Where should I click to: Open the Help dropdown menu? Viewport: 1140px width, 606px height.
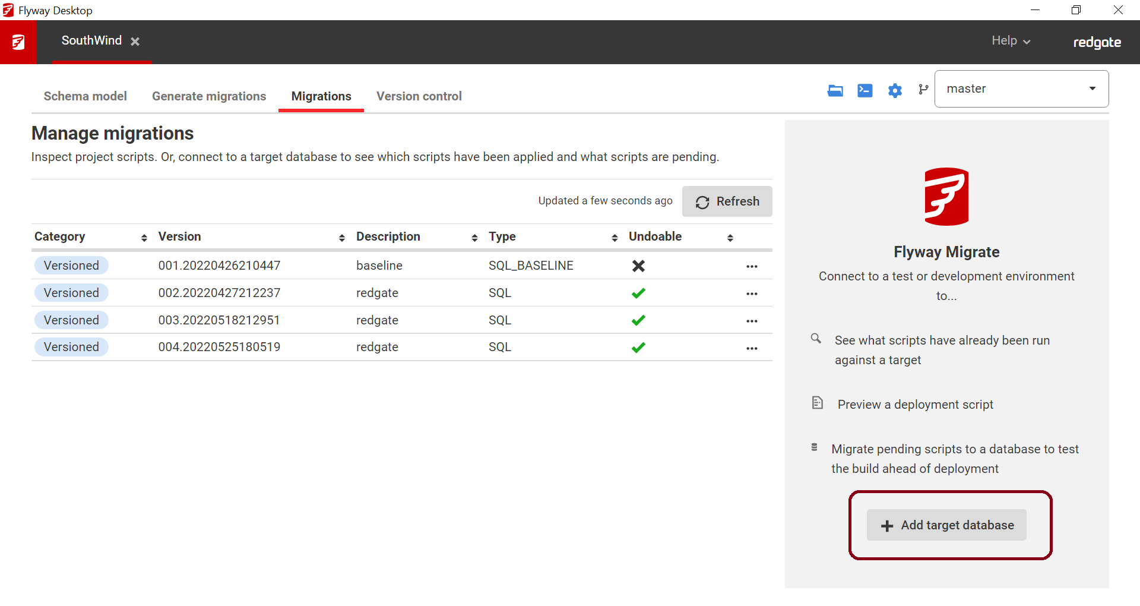1011,41
